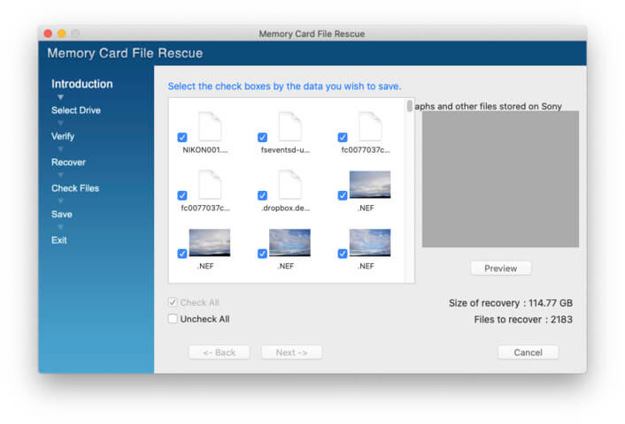
Task: Click the Cancel button
Action: (x=528, y=352)
